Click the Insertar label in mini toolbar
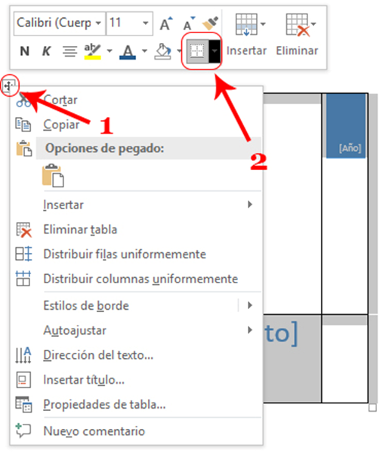The image size is (386, 457). [x=246, y=51]
